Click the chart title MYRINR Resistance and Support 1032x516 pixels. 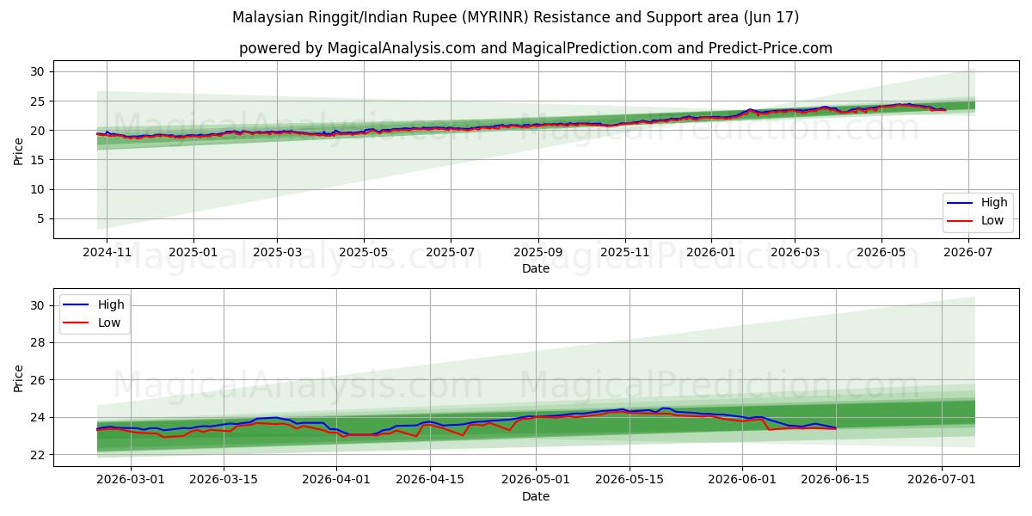pos(515,17)
